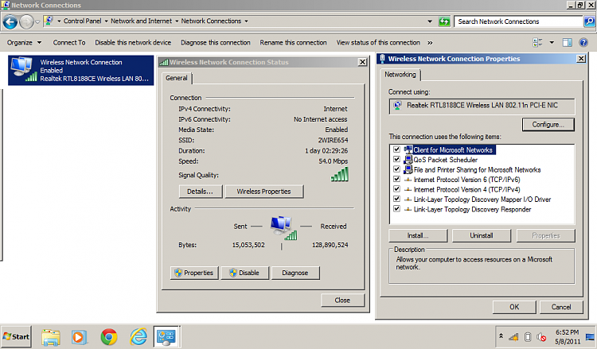
Task: Click the Close button in Status dialog
Action: point(342,300)
